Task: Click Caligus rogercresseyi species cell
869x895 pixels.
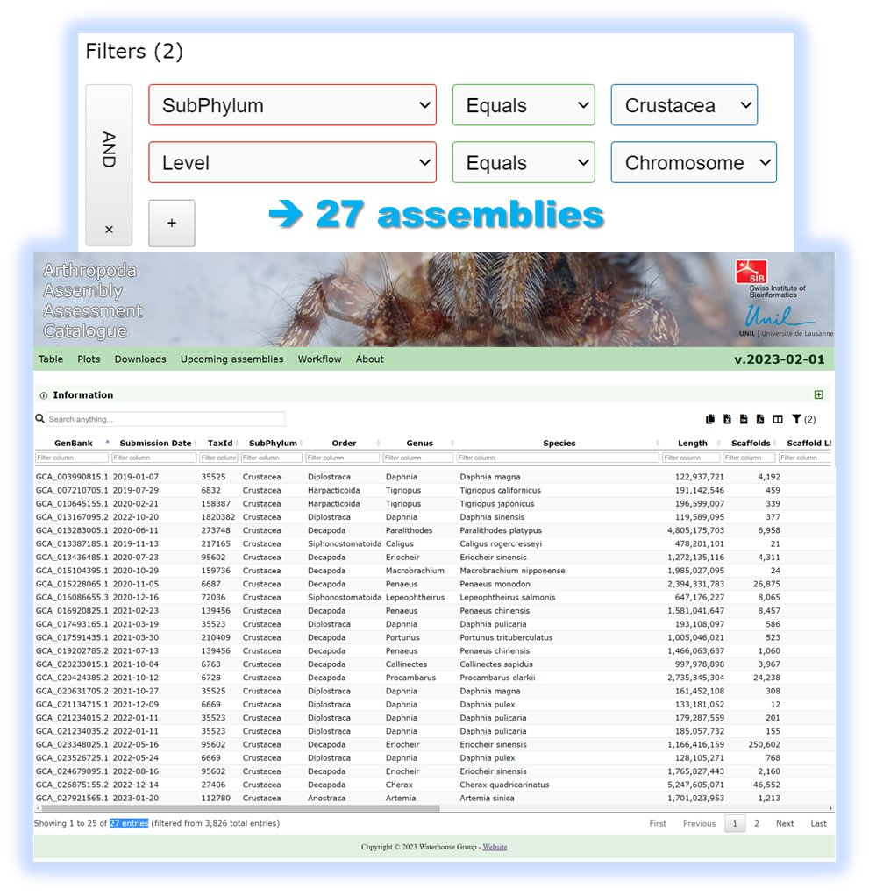Action: tap(501, 544)
